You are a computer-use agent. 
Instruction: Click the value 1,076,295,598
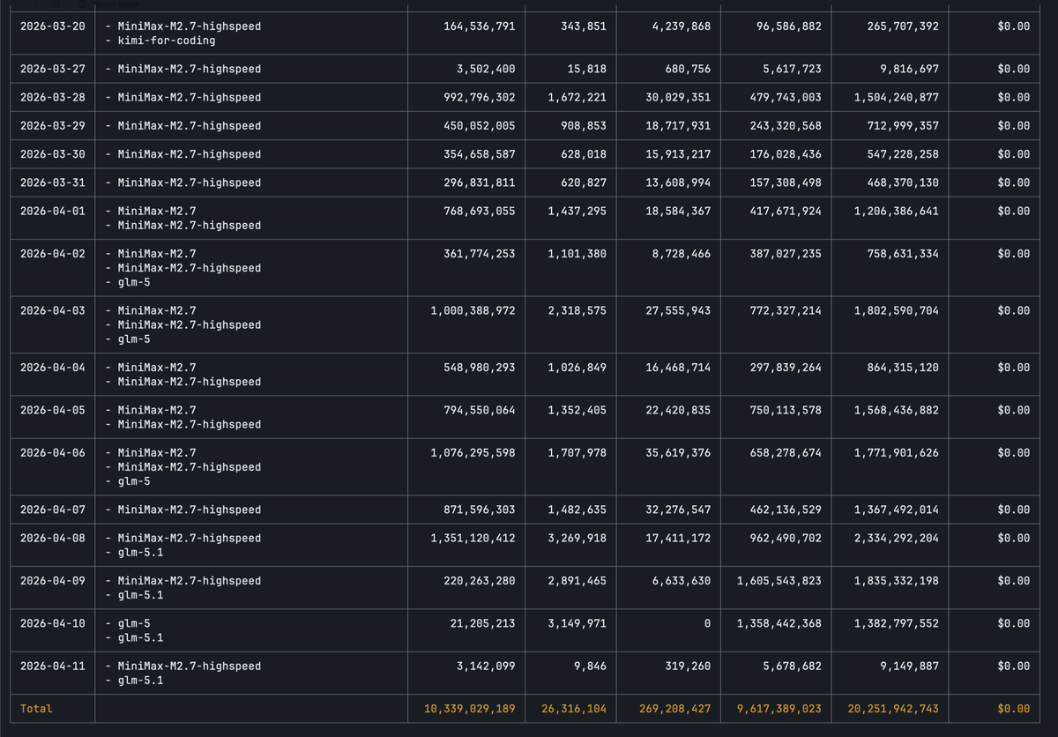pos(473,453)
